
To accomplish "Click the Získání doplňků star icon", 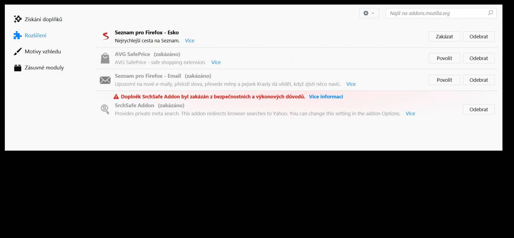I will coord(18,19).
